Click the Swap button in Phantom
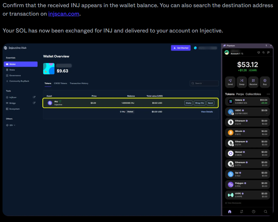This screenshot has width=278, height=222. [x=242, y=82]
